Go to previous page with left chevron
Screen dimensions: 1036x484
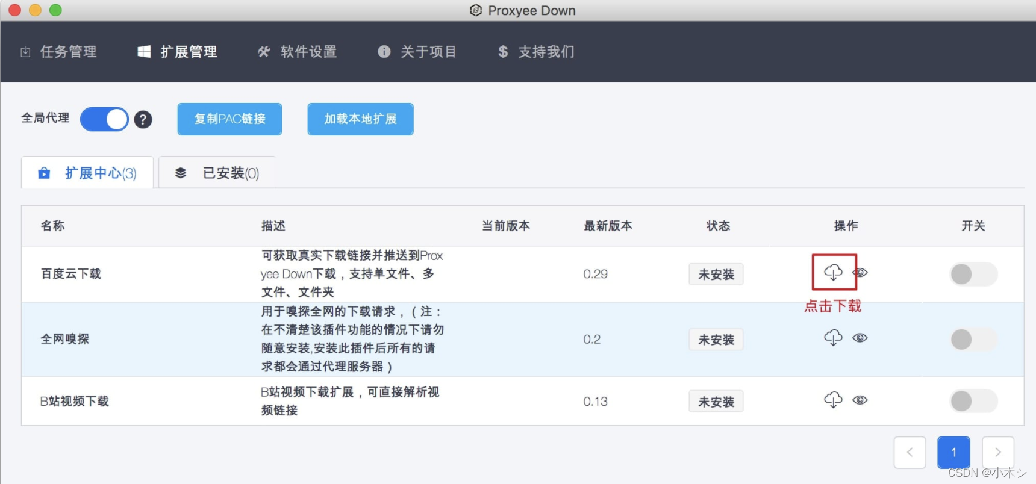[x=910, y=452]
